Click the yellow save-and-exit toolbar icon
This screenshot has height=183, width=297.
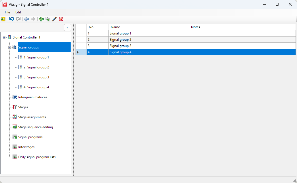[3, 19]
